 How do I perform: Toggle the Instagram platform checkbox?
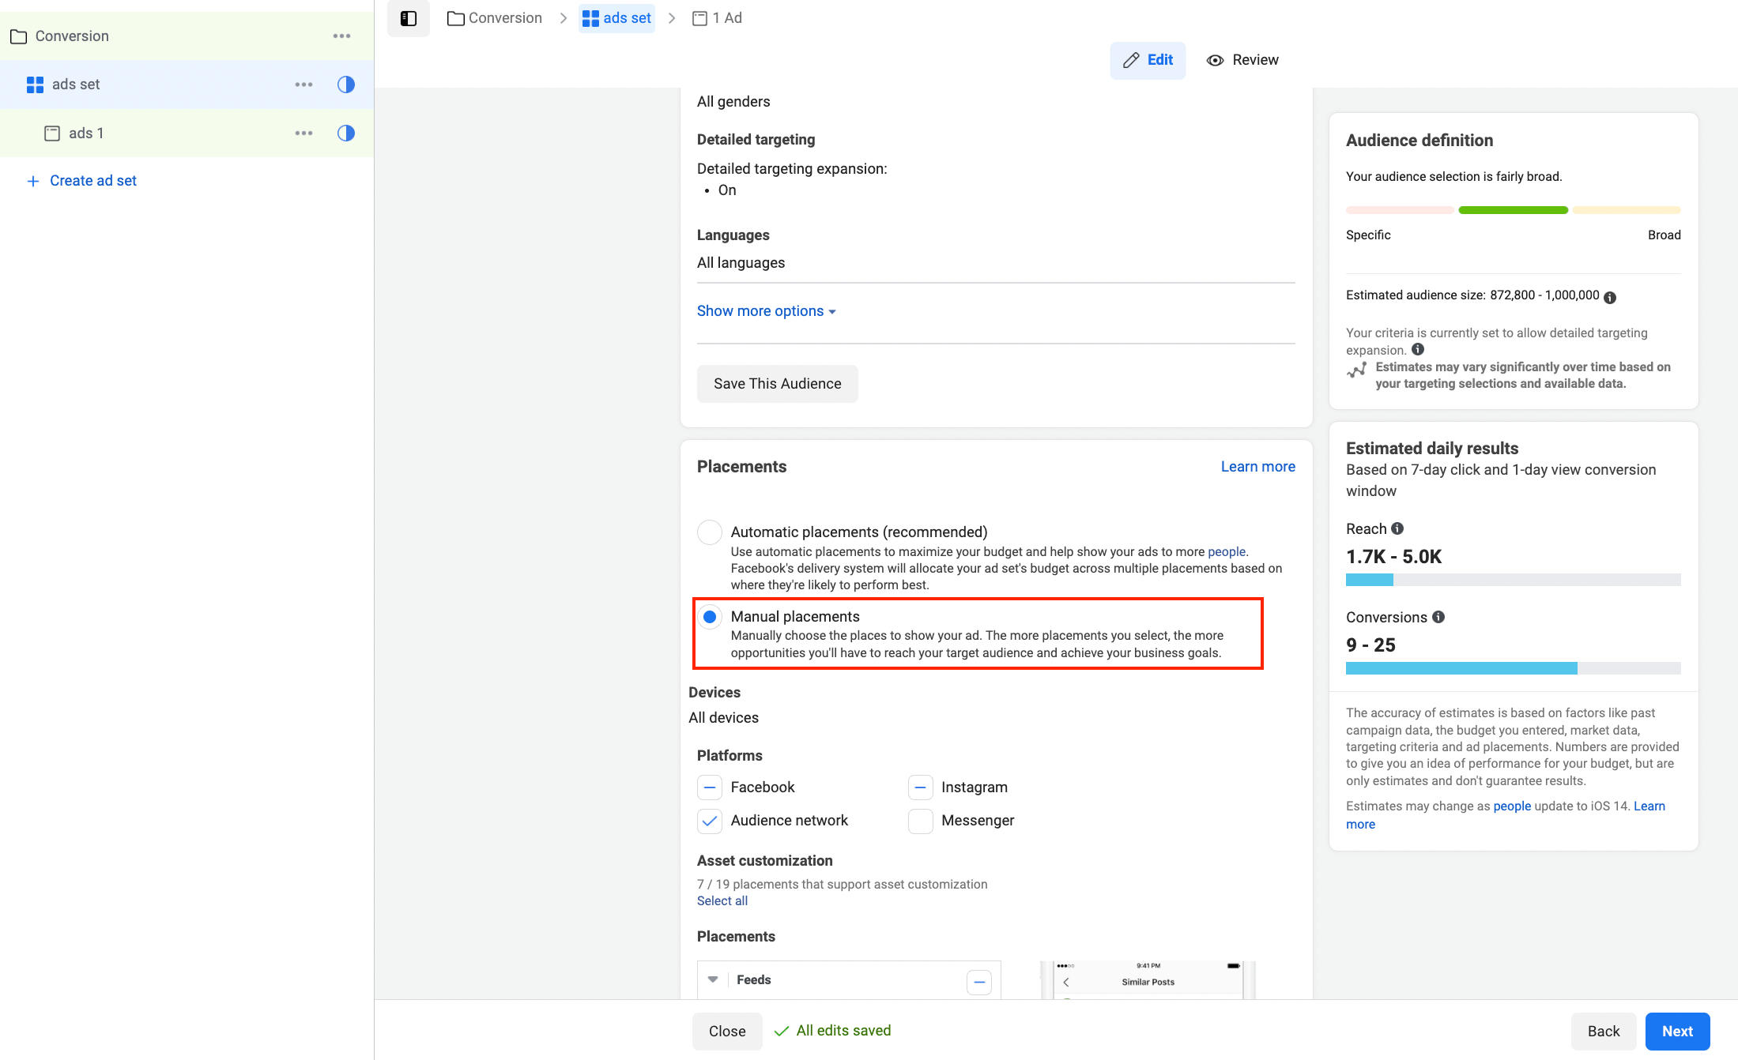(x=920, y=787)
